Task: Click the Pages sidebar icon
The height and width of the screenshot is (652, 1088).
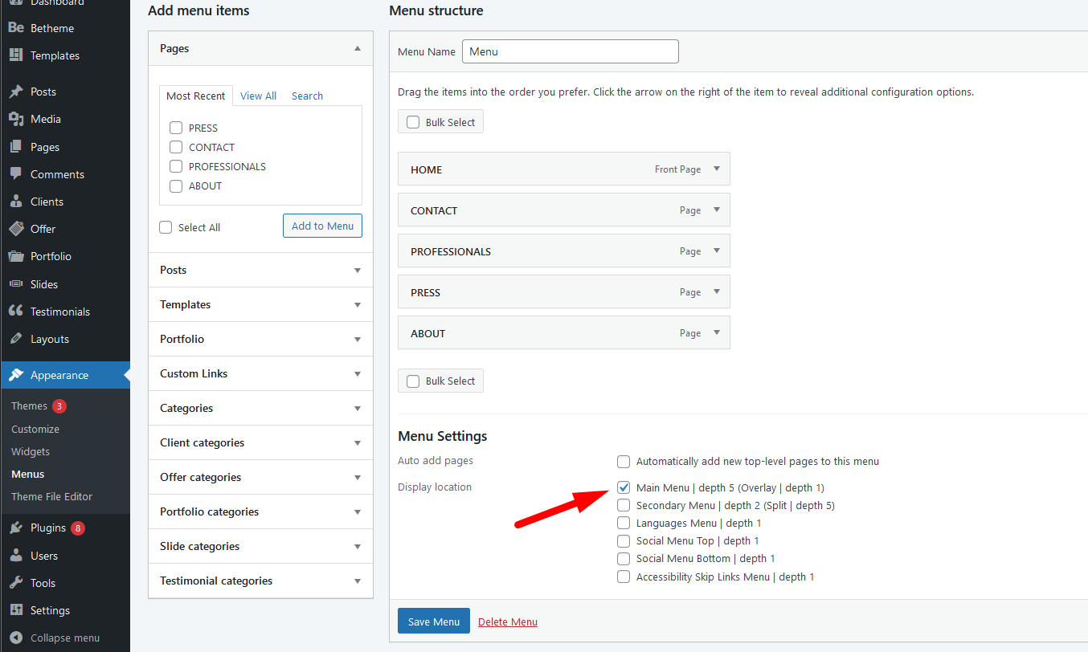Action: 16,147
